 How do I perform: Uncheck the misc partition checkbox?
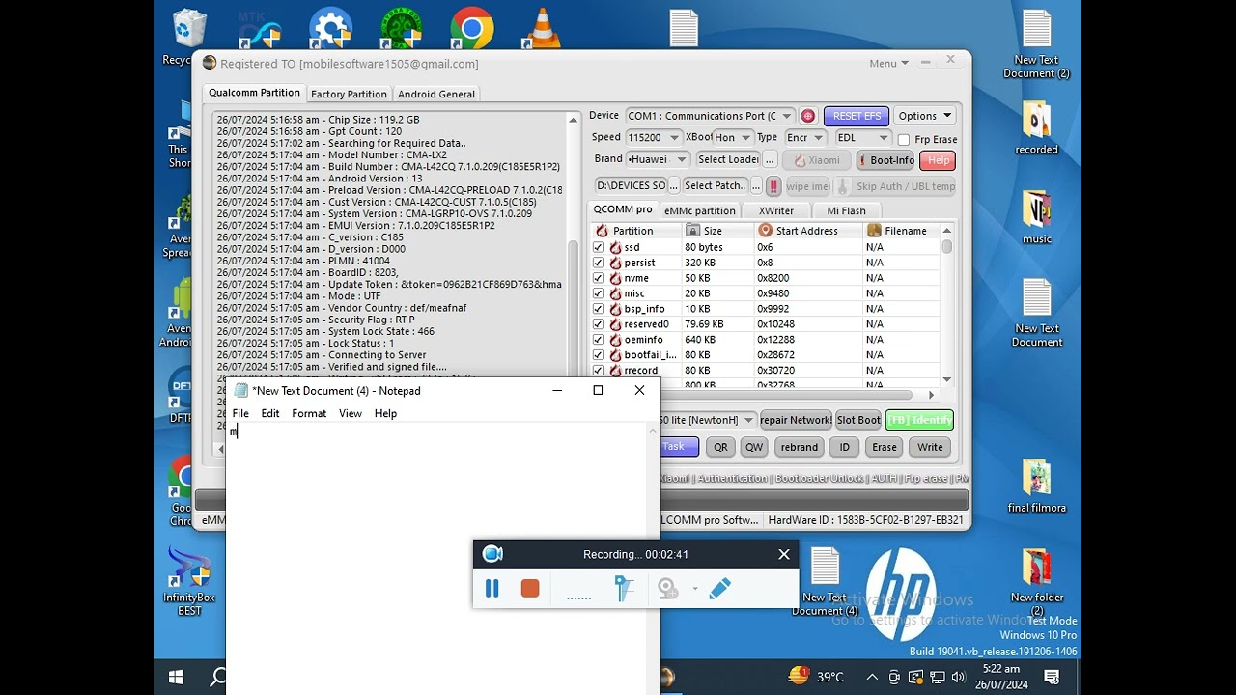coord(599,293)
